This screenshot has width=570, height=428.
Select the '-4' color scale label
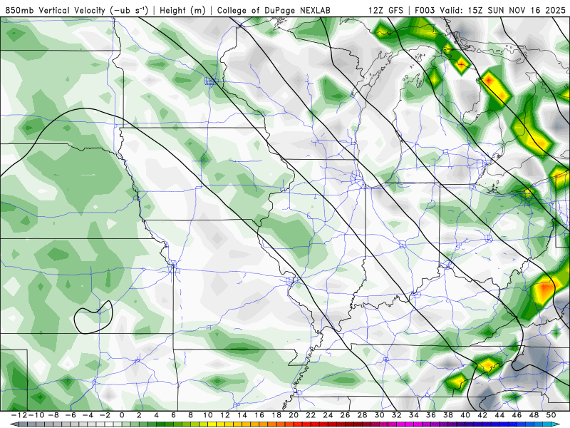point(88,415)
